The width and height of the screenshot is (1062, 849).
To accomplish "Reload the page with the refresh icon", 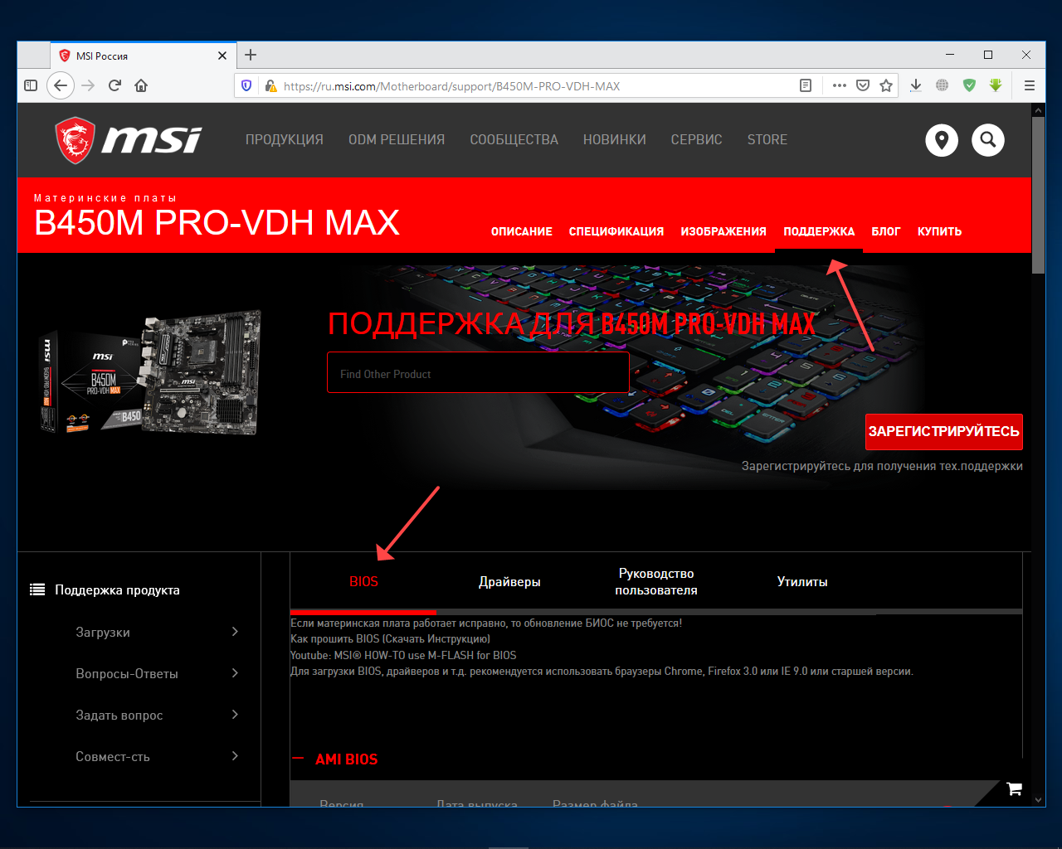I will [x=115, y=85].
